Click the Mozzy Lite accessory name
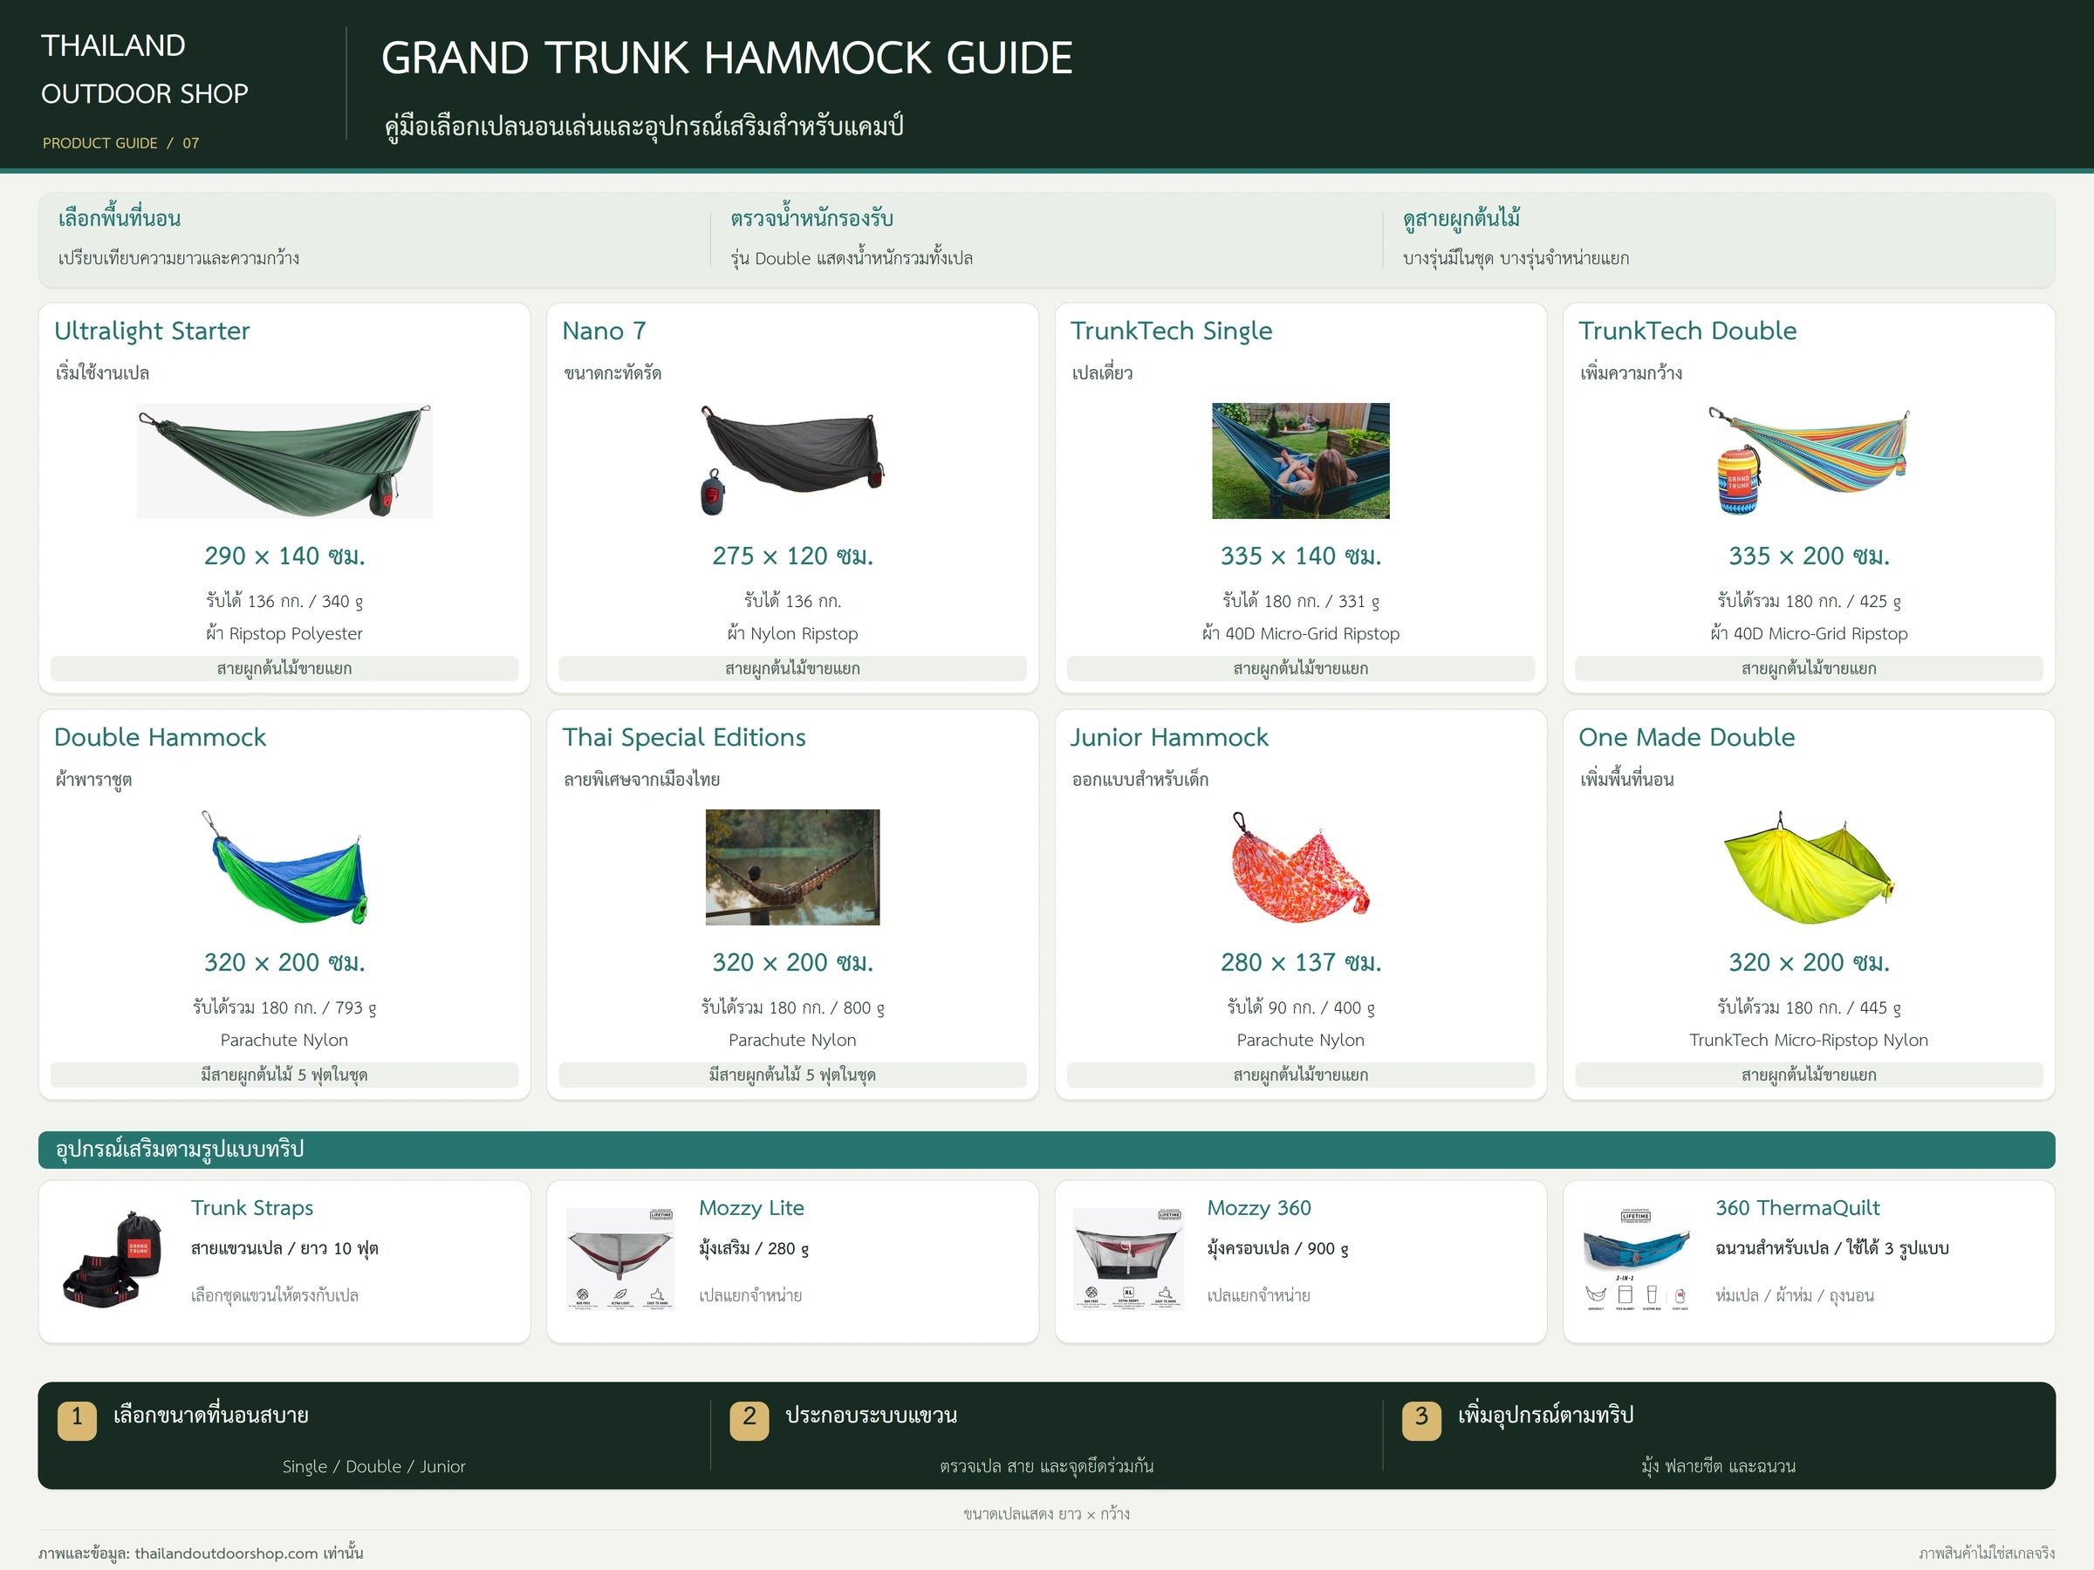This screenshot has height=1570, width=2094. click(x=751, y=1207)
